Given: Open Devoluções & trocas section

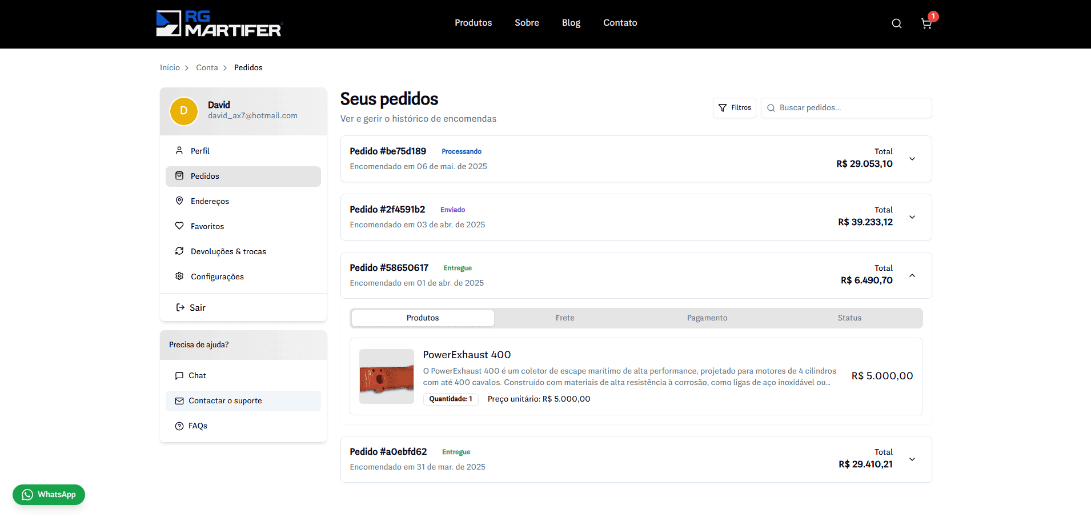Looking at the screenshot, I should (228, 251).
